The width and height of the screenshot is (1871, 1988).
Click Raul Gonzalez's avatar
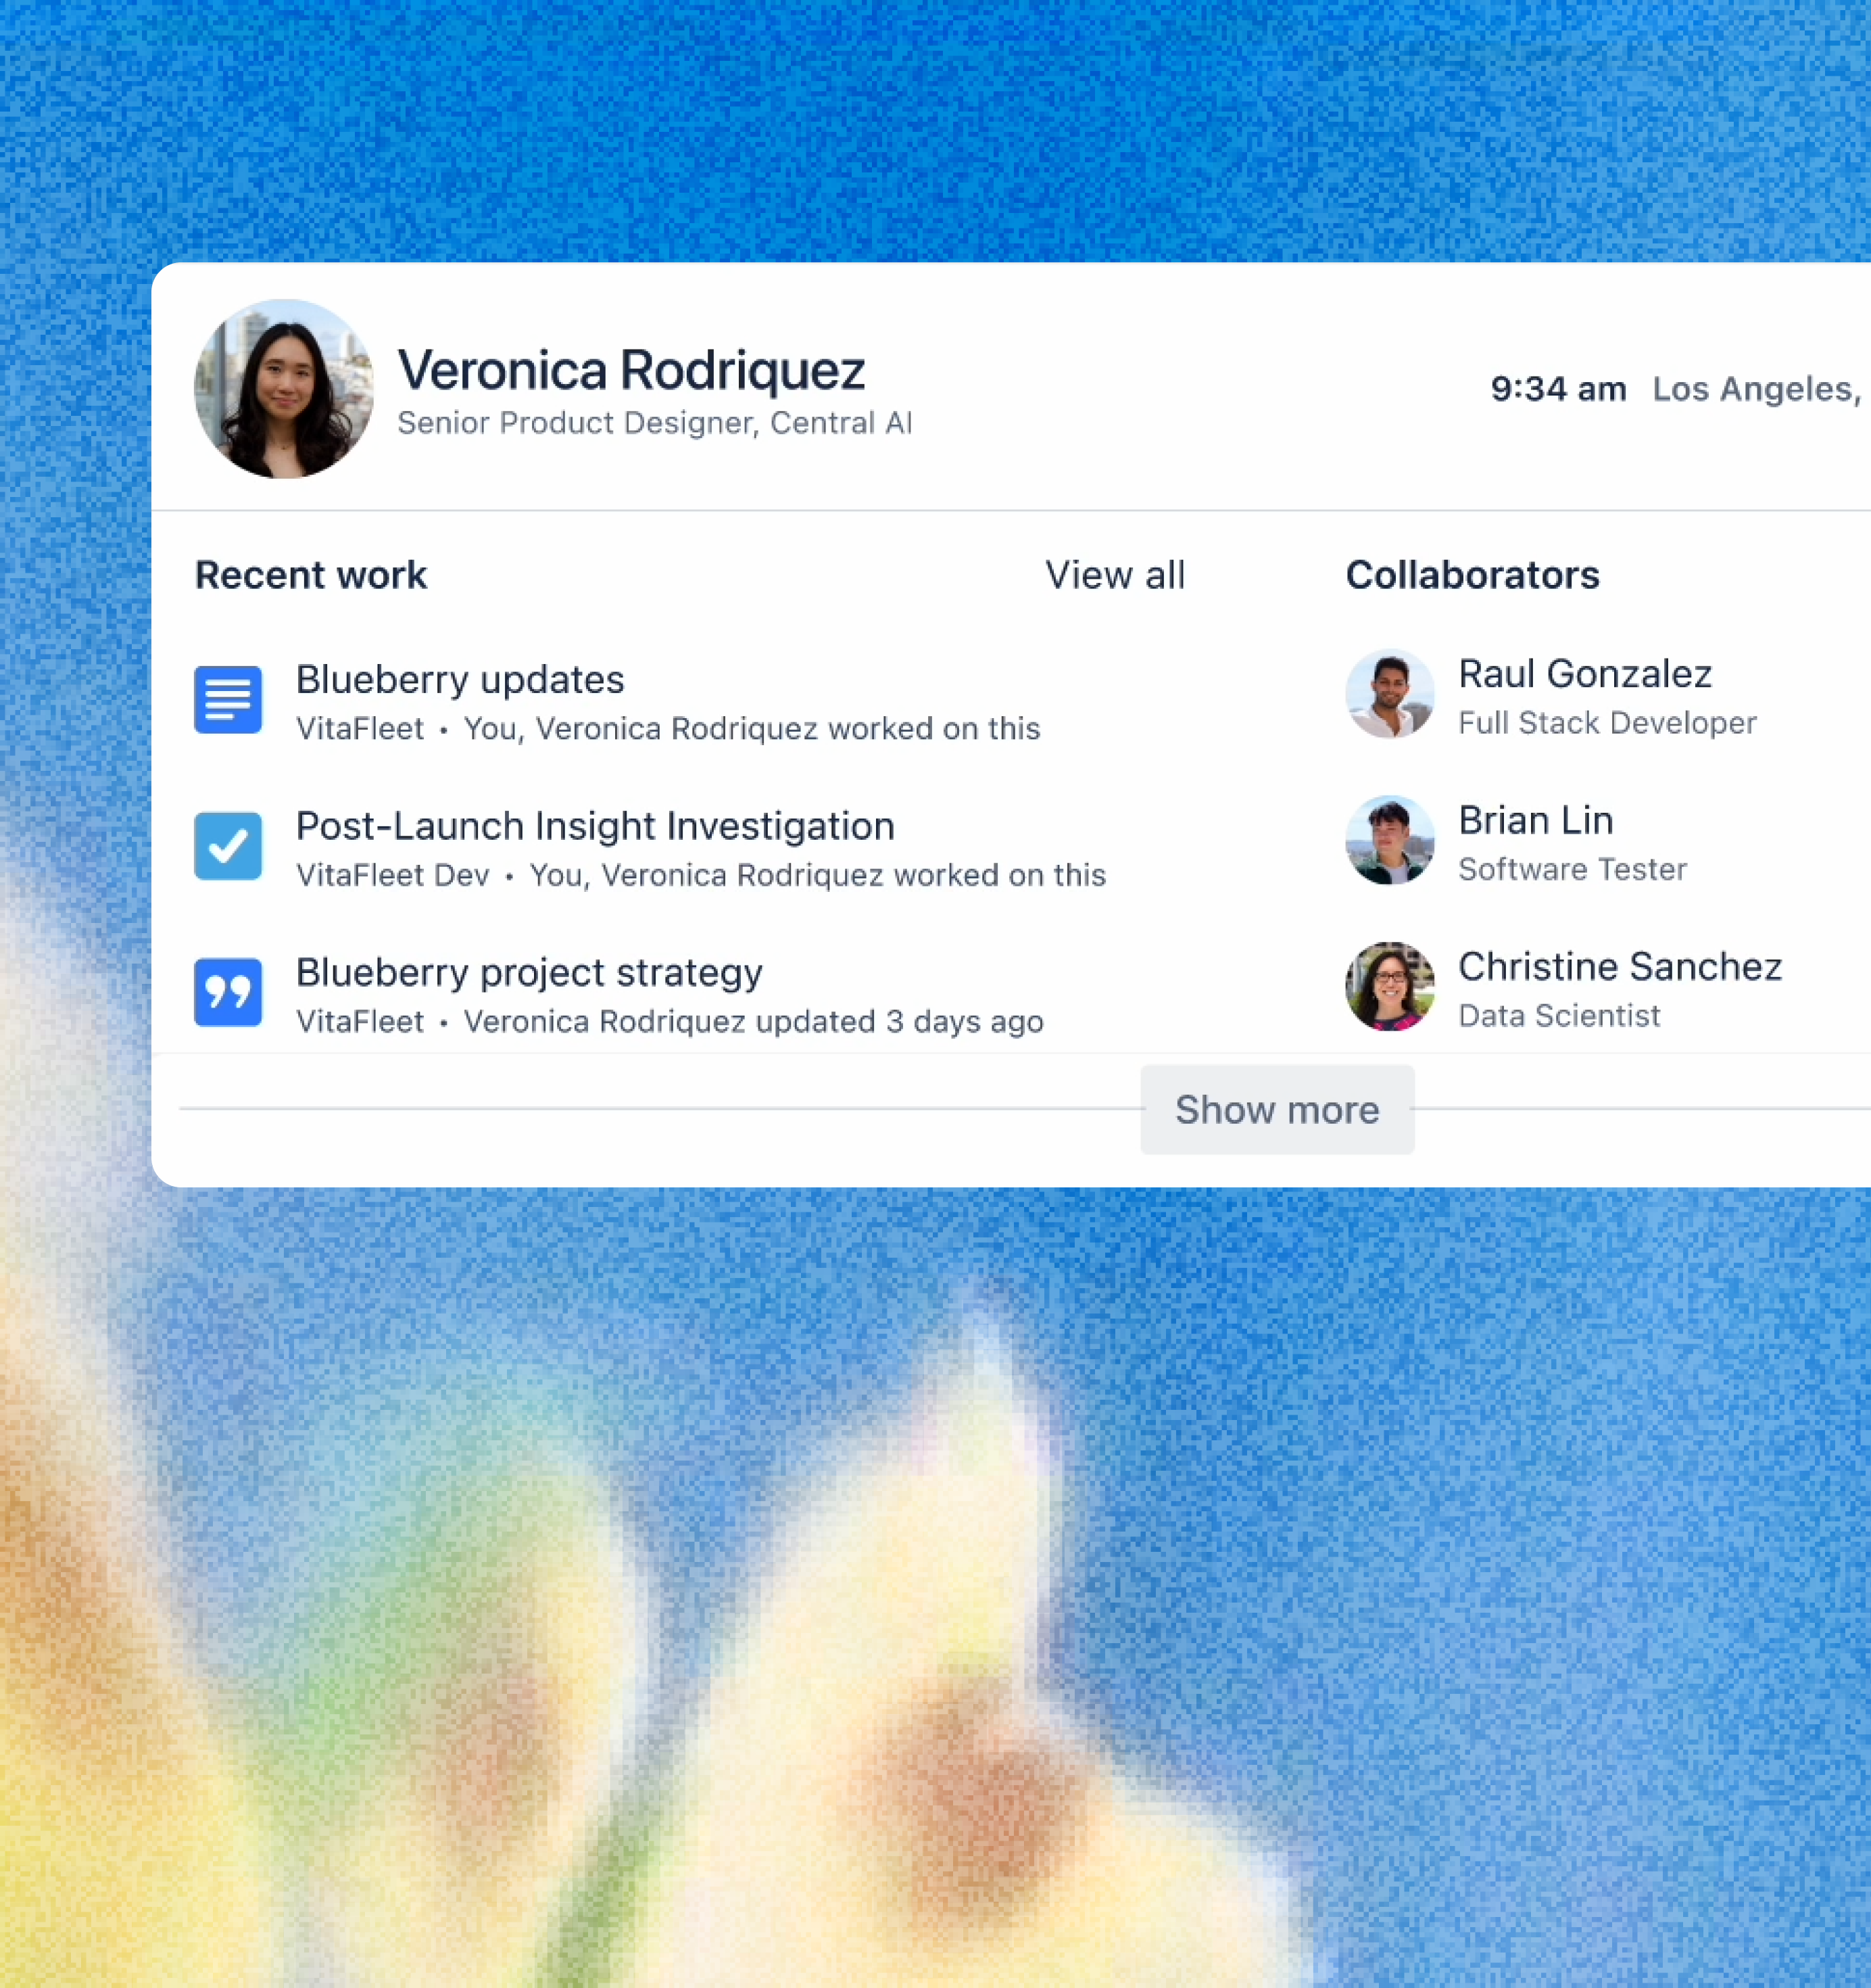[1389, 694]
